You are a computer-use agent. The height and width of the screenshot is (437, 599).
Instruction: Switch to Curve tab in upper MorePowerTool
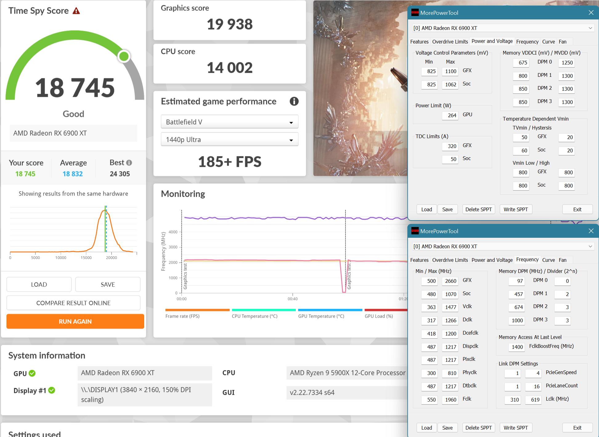[548, 42]
